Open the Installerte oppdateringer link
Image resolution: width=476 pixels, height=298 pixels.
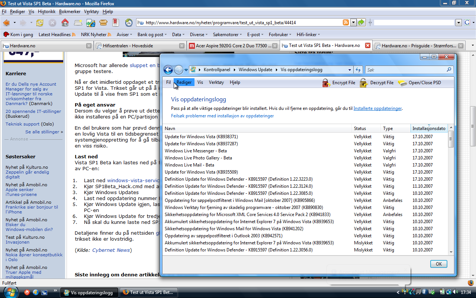377,108
